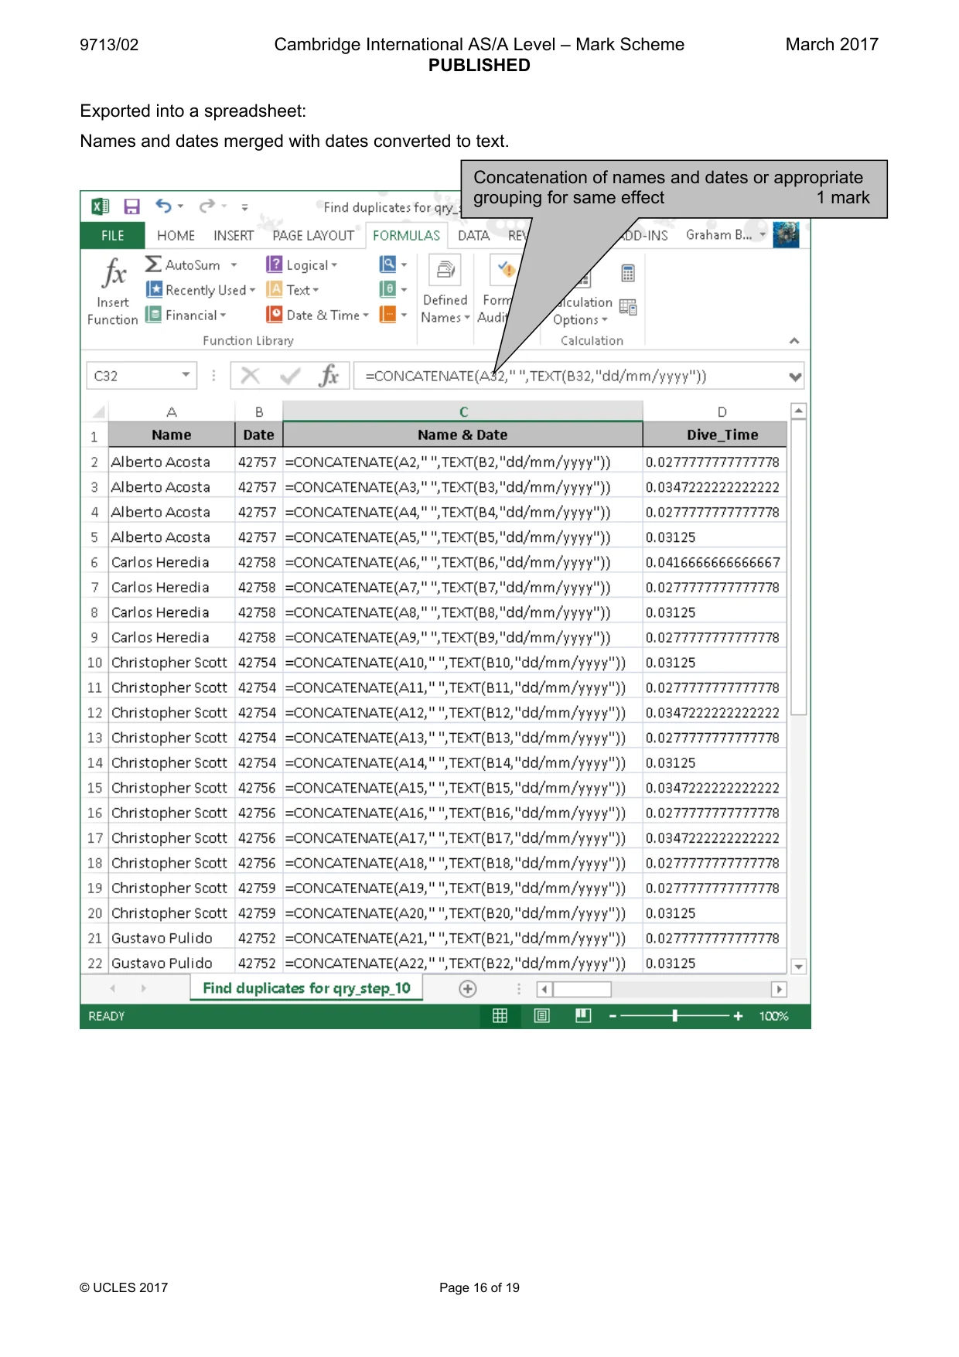Expand the formula bar with the chevron
The image size is (959, 1357).
[x=795, y=377]
